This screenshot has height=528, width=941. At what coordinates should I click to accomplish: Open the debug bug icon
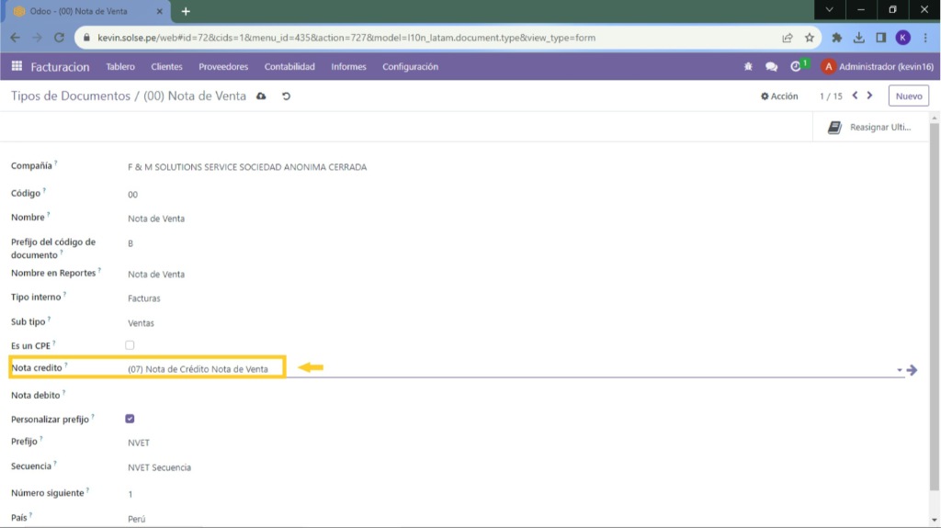[x=748, y=67]
